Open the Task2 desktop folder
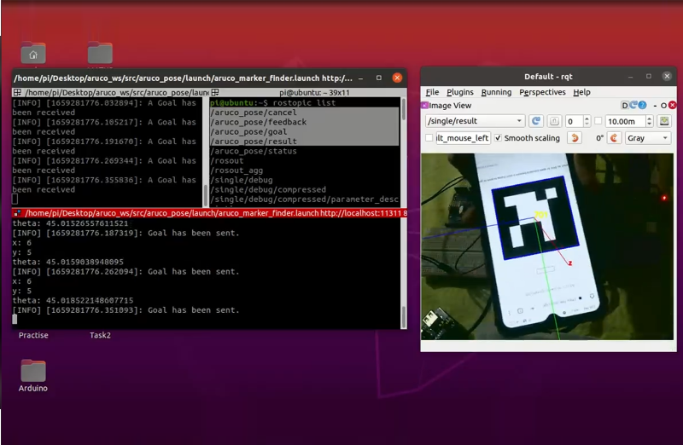 tap(100, 335)
